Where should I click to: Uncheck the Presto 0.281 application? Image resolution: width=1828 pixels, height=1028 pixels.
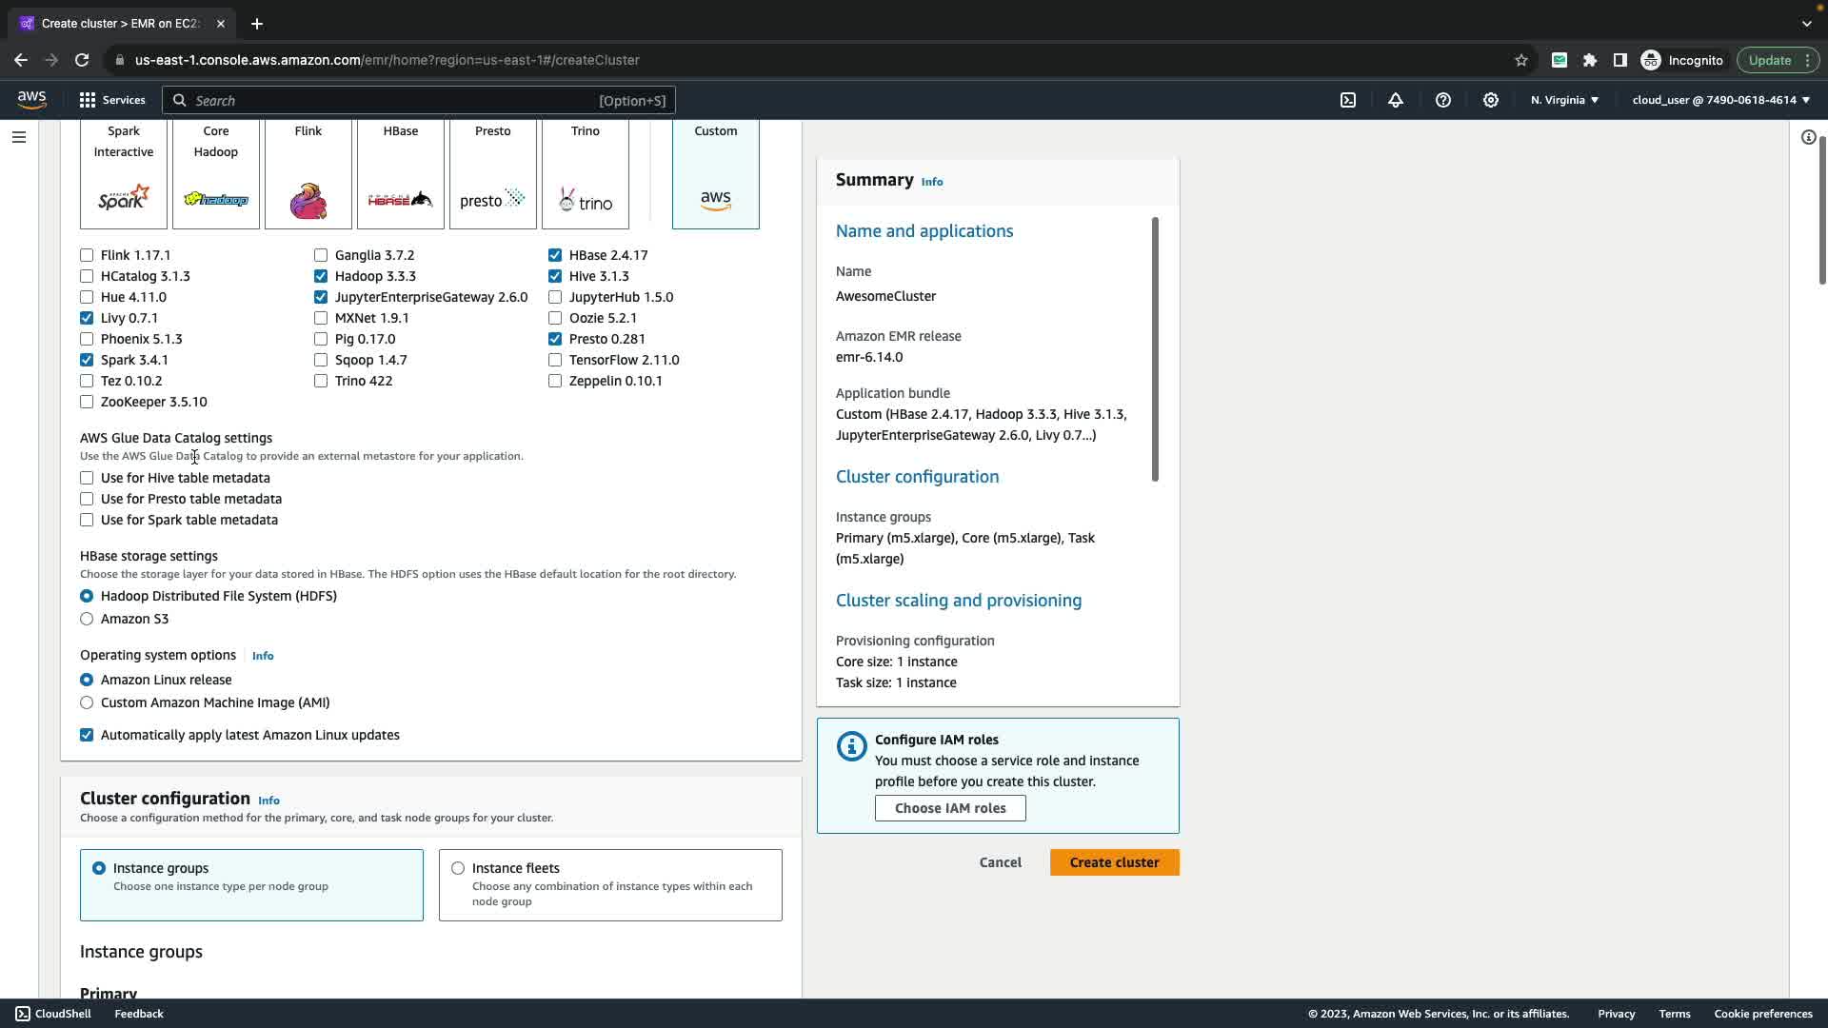[555, 339]
